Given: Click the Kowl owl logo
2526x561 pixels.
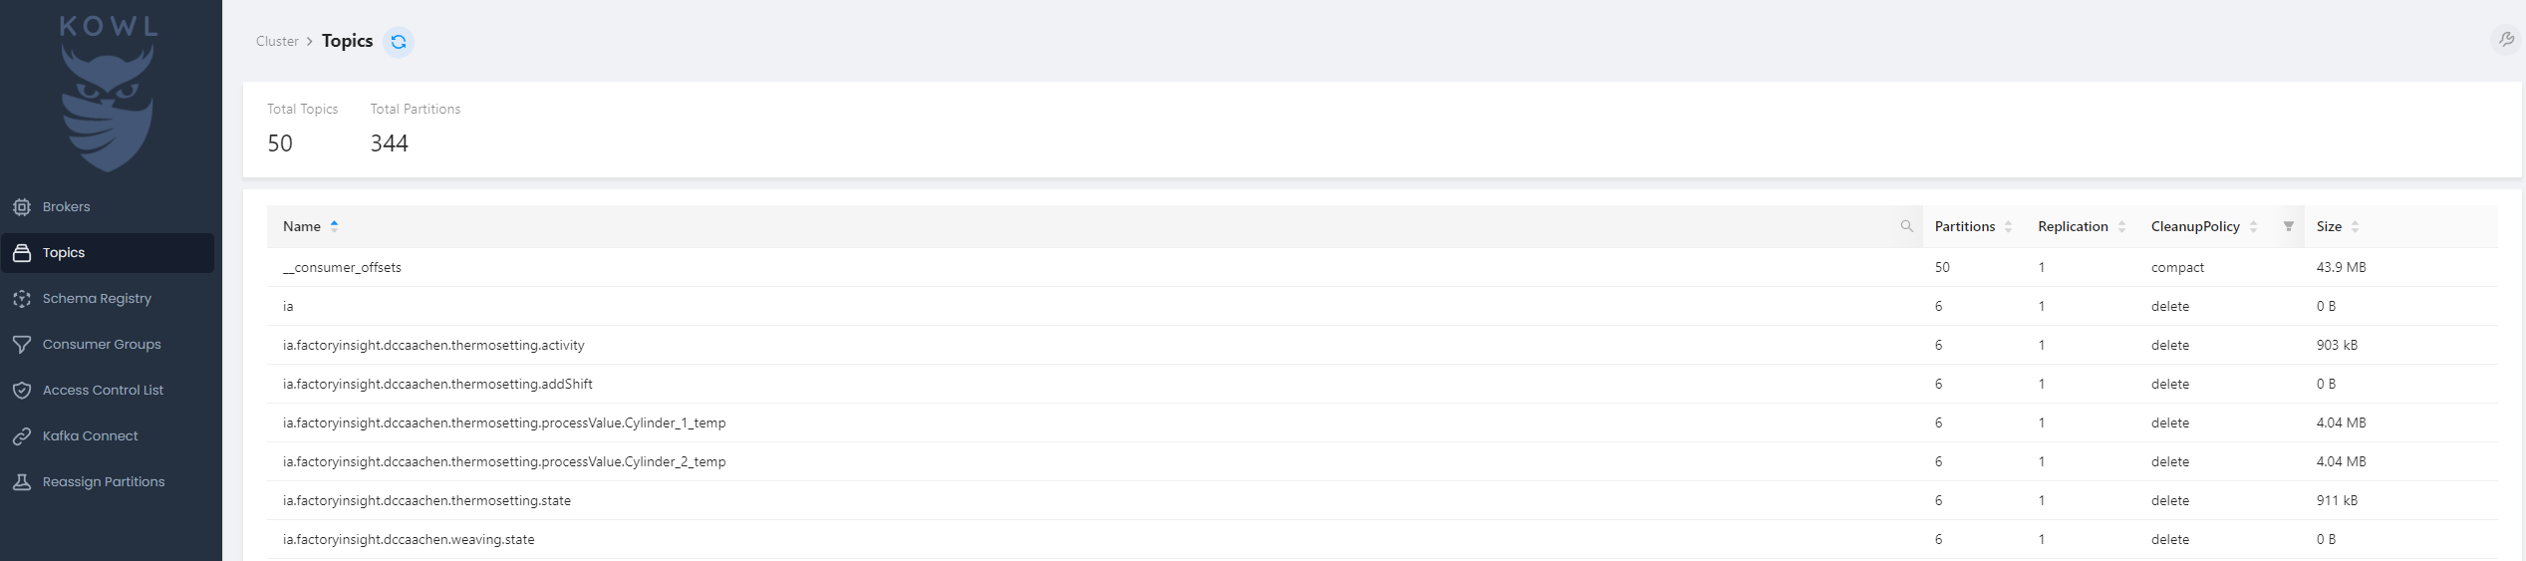Looking at the screenshot, I should click(108, 95).
